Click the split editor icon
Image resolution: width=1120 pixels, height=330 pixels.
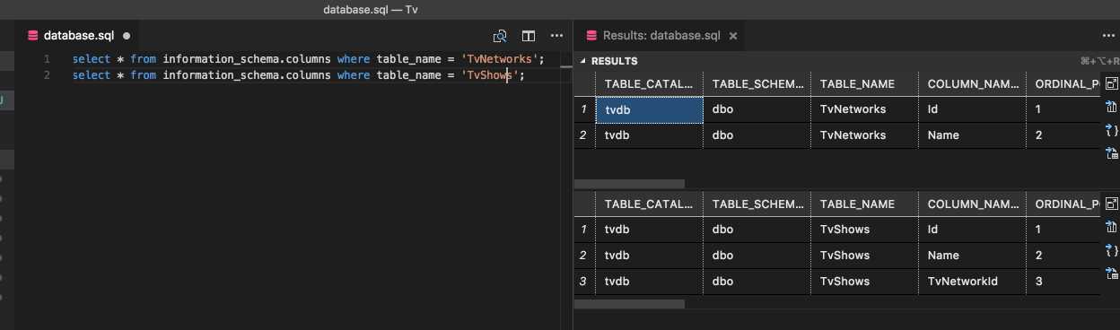(529, 36)
